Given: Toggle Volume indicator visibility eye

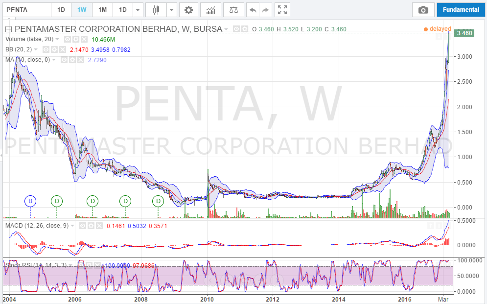Looking at the screenshot, I should point(68,40).
